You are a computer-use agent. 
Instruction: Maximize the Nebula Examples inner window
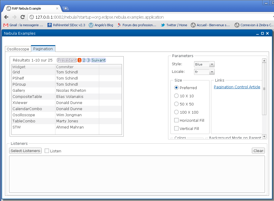pyautogui.click(x=262, y=33)
